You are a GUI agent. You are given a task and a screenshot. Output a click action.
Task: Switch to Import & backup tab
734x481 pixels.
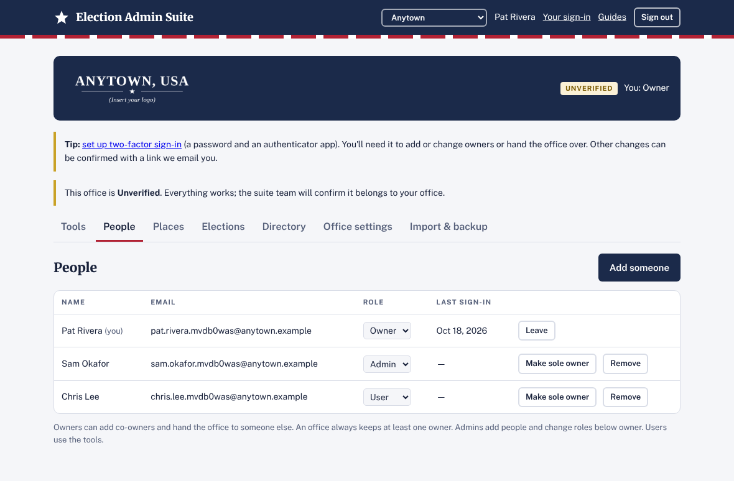pyautogui.click(x=448, y=227)
